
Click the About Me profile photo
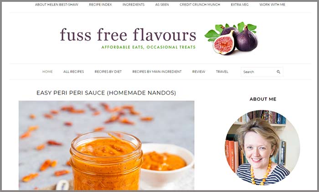click(x=262, y=147)
